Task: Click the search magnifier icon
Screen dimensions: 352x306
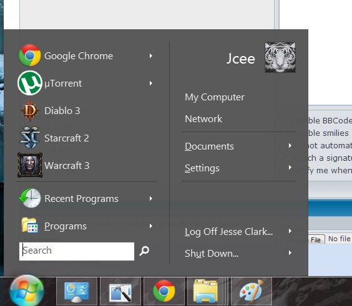Action: coord(144,251)
